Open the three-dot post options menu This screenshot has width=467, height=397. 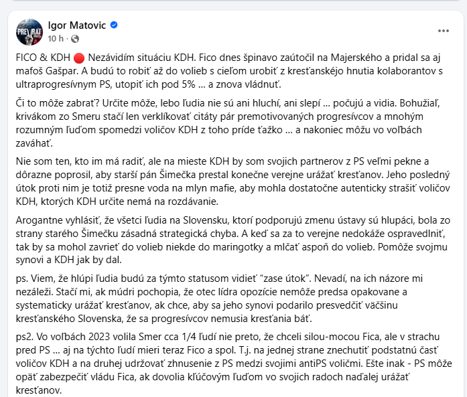(443, 31)
